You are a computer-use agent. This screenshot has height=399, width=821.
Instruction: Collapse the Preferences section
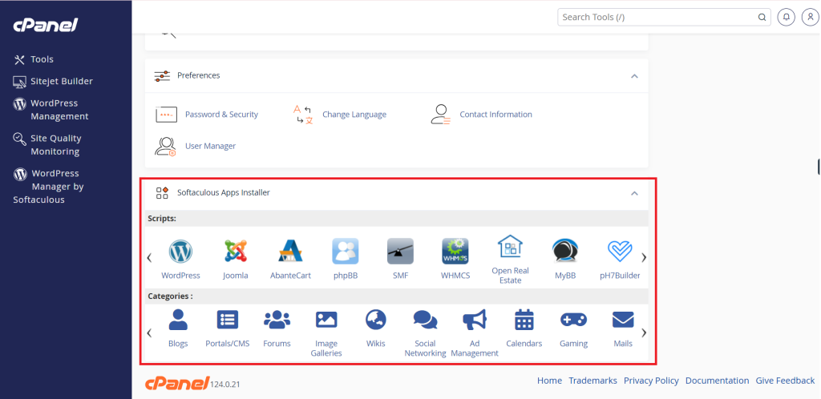635,76
